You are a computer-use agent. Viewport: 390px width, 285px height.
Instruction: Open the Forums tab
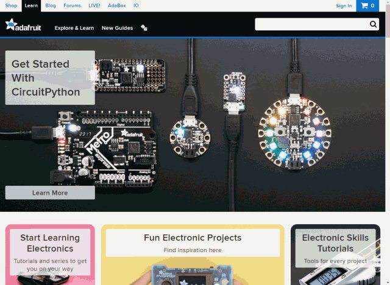(x=72, y=5)
